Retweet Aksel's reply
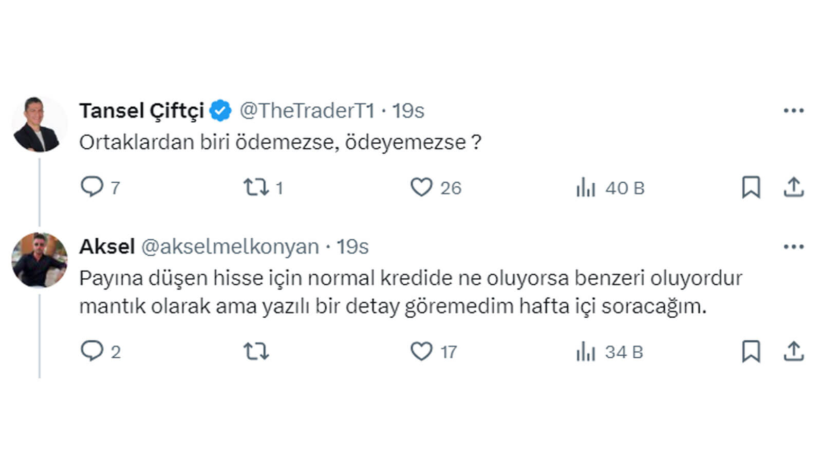The height and width of the screenshot is (462, 822). tap(256, 352)
